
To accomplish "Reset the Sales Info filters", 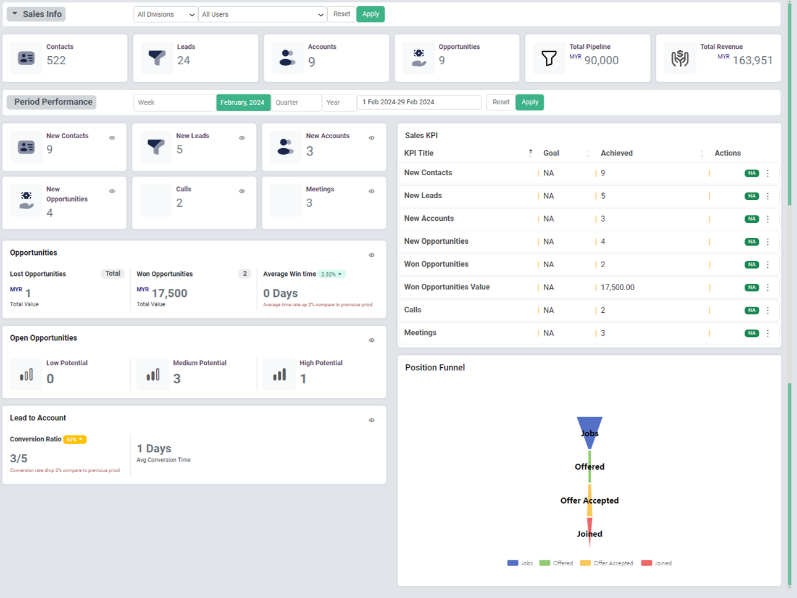I will click(341, 14).
